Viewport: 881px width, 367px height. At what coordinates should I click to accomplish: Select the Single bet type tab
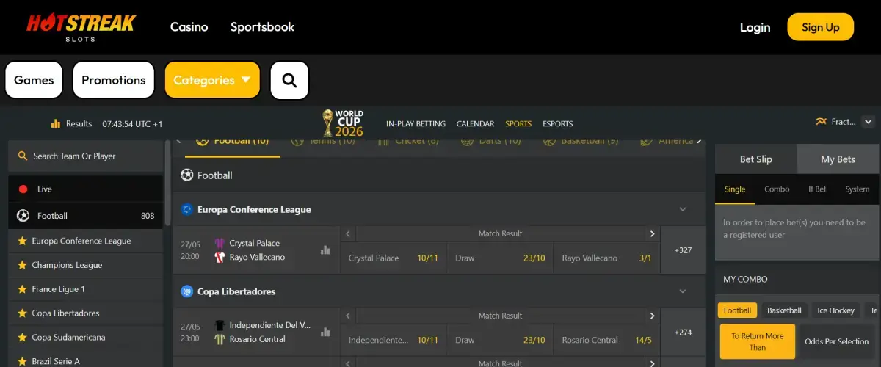tap(735, 189)
